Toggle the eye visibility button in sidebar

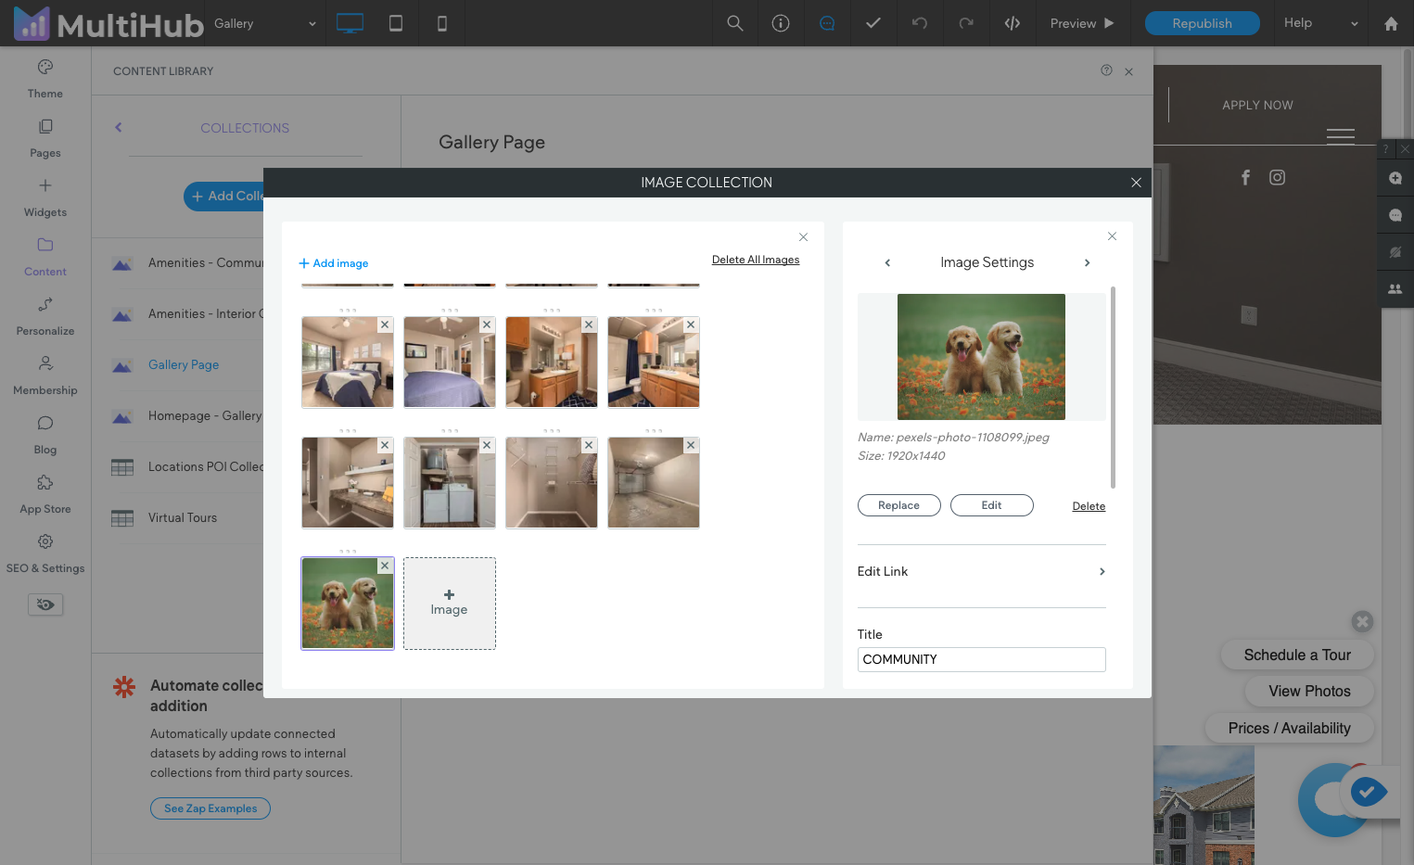pos(45,604)
